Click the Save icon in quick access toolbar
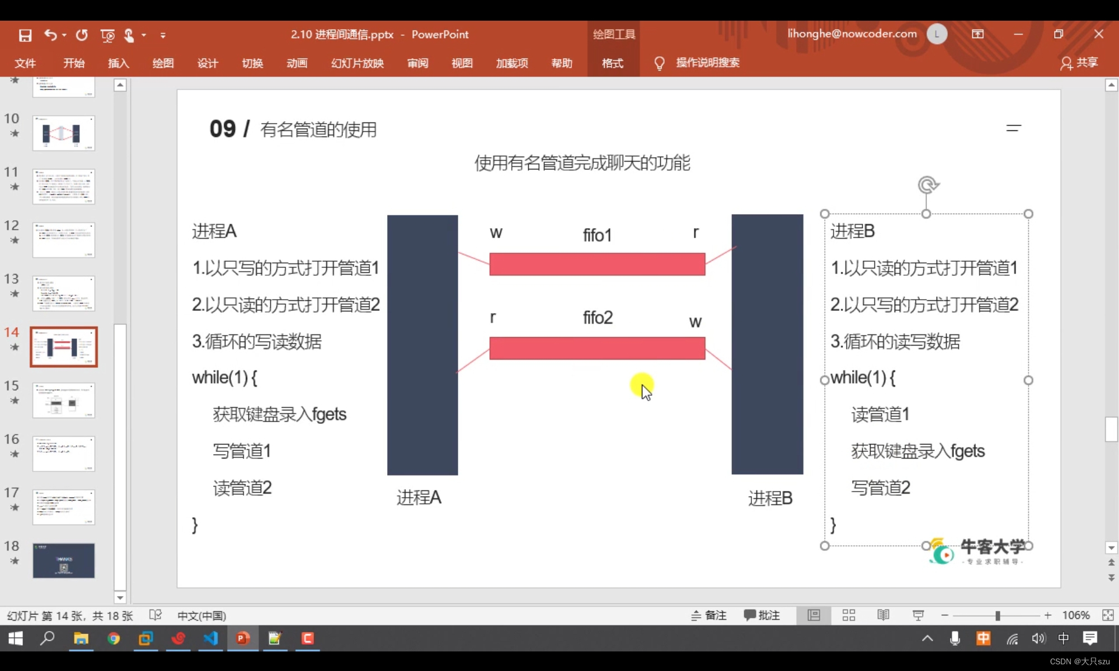The image size is (1119, 671). tap(25, 35)
